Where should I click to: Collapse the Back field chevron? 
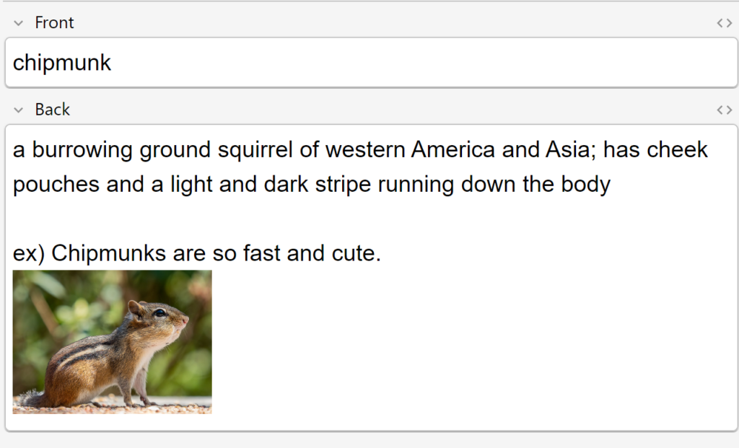(18, 110)
